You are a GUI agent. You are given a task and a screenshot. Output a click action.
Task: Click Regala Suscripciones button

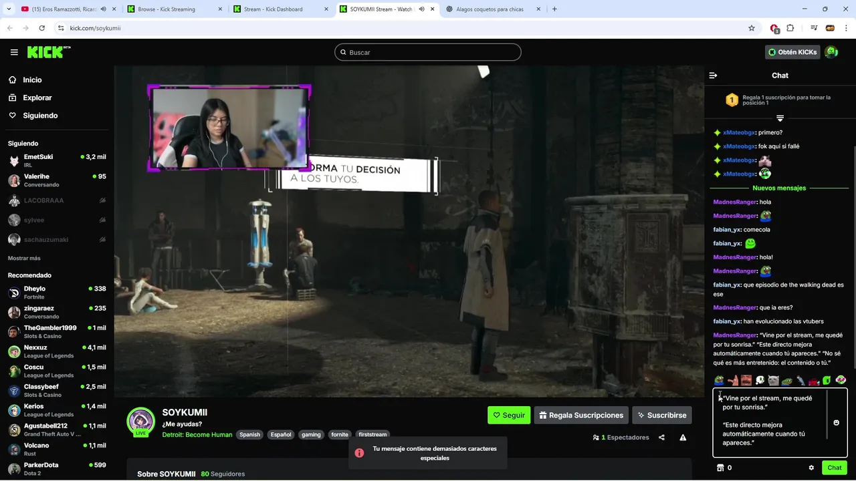[x=581, y=415]
